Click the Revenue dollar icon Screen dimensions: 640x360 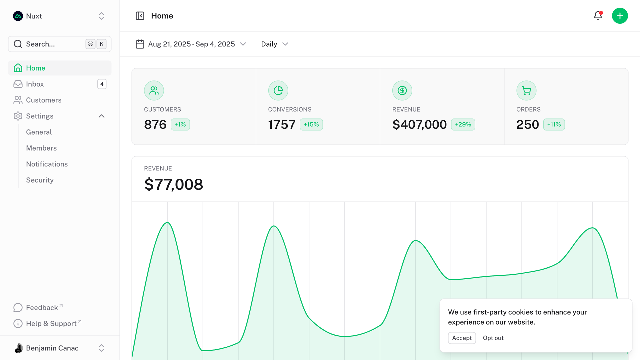(402, 90)
